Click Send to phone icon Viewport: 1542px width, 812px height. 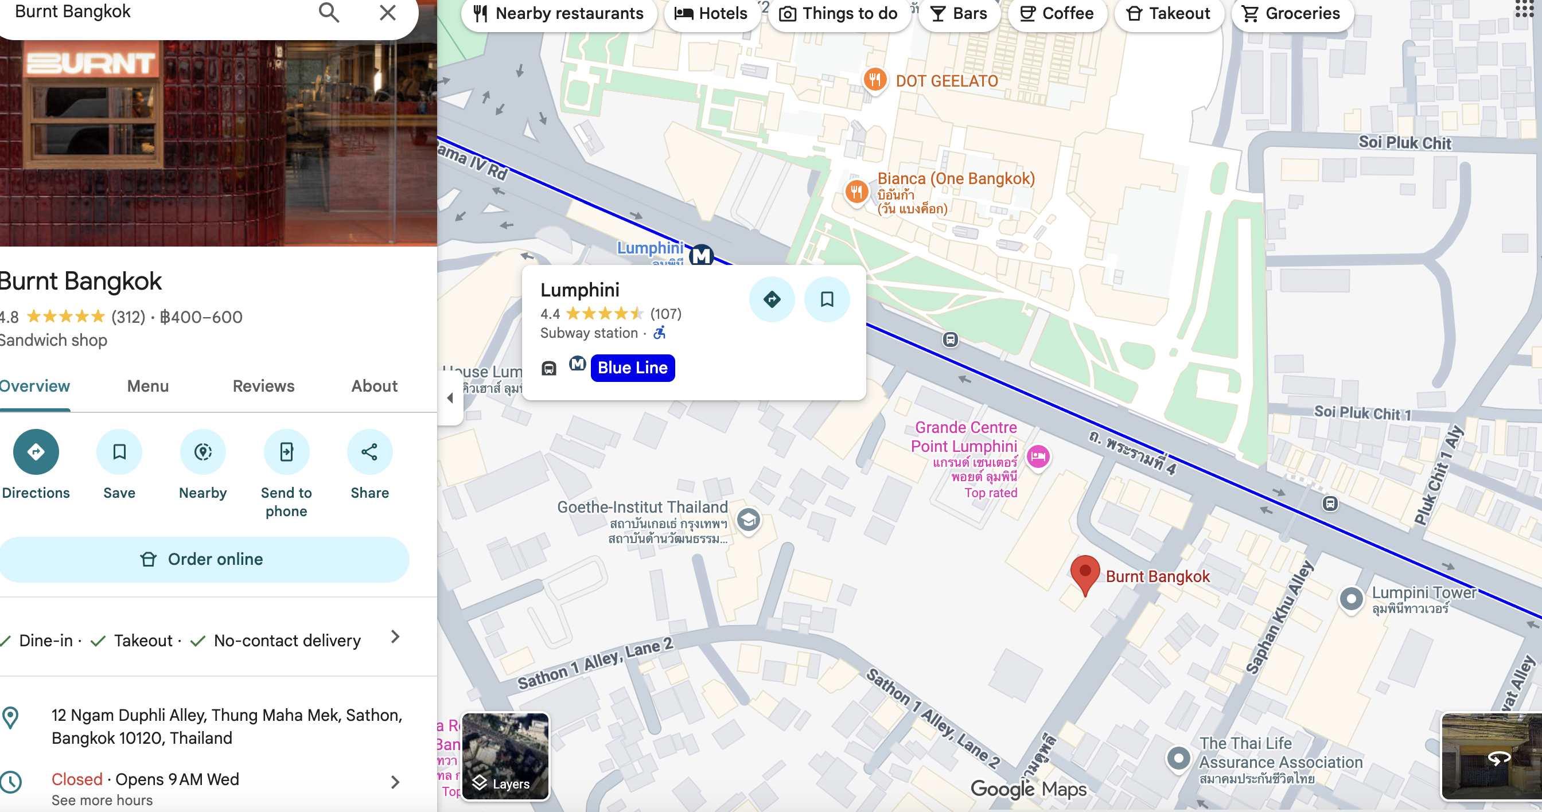286,452
